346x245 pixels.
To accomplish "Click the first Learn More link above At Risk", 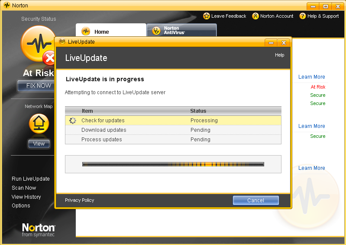I will pos(312,77).
